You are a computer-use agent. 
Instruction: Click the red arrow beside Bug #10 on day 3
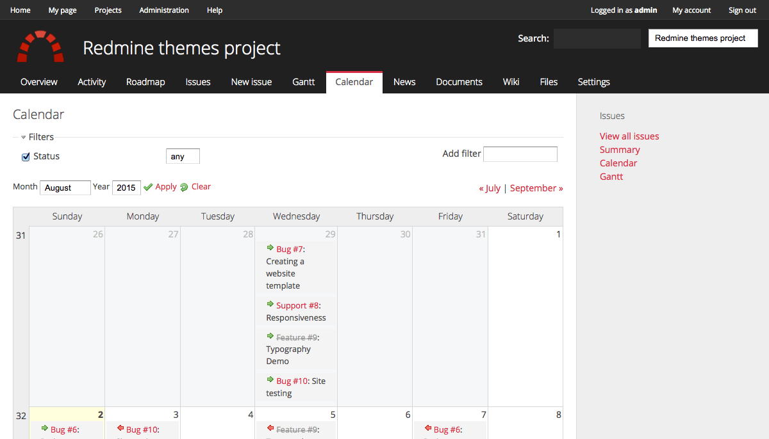tap(120, 429)
